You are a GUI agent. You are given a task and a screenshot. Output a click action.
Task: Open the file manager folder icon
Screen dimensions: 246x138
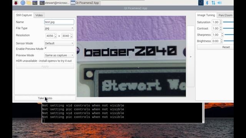pyautogui.click(x=29, y=3)
